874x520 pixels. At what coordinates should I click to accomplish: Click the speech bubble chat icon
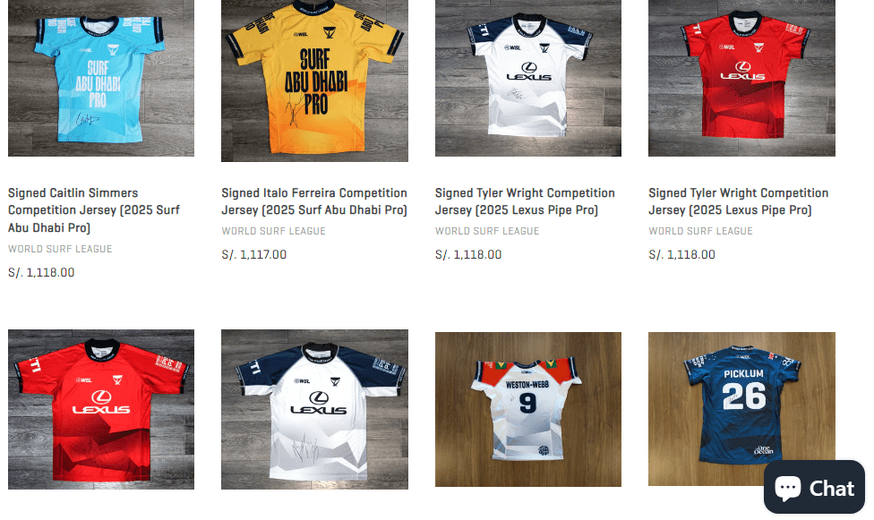tap(788, 489)
